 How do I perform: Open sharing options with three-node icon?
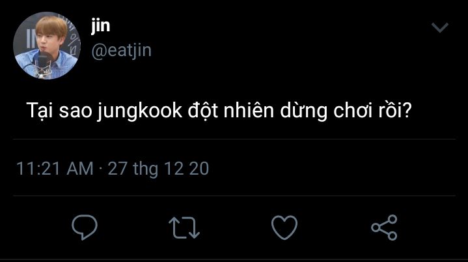coord(384,227)
